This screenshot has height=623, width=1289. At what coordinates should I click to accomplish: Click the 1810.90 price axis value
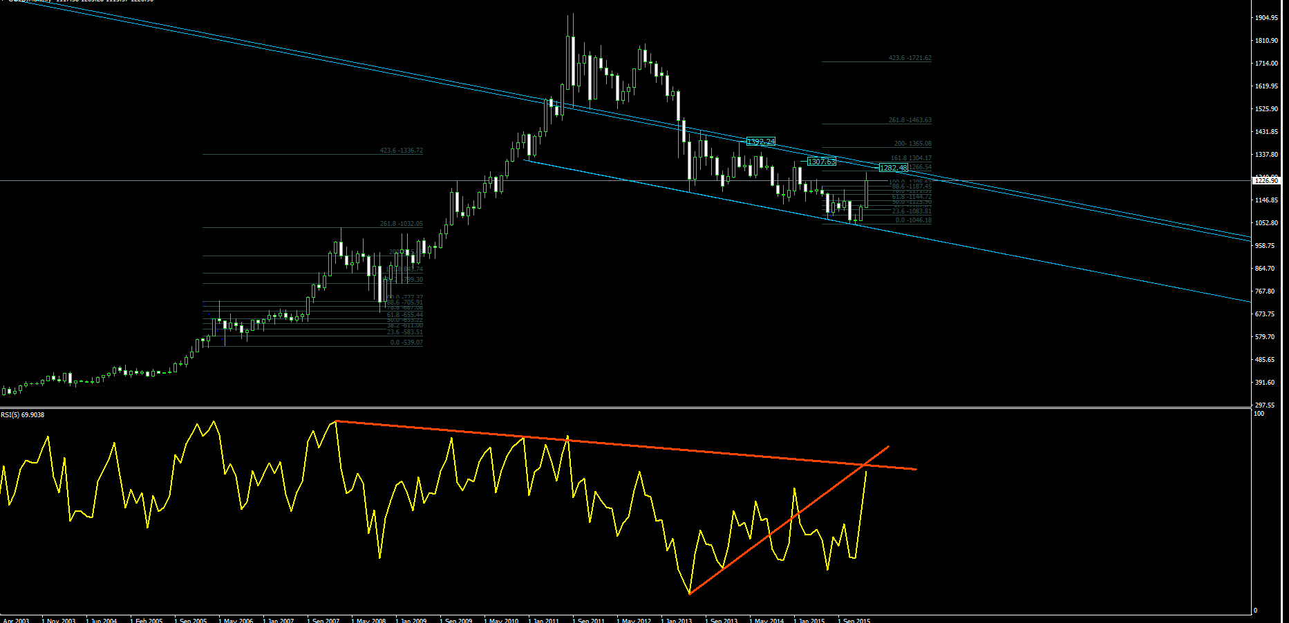[1266, 41]
